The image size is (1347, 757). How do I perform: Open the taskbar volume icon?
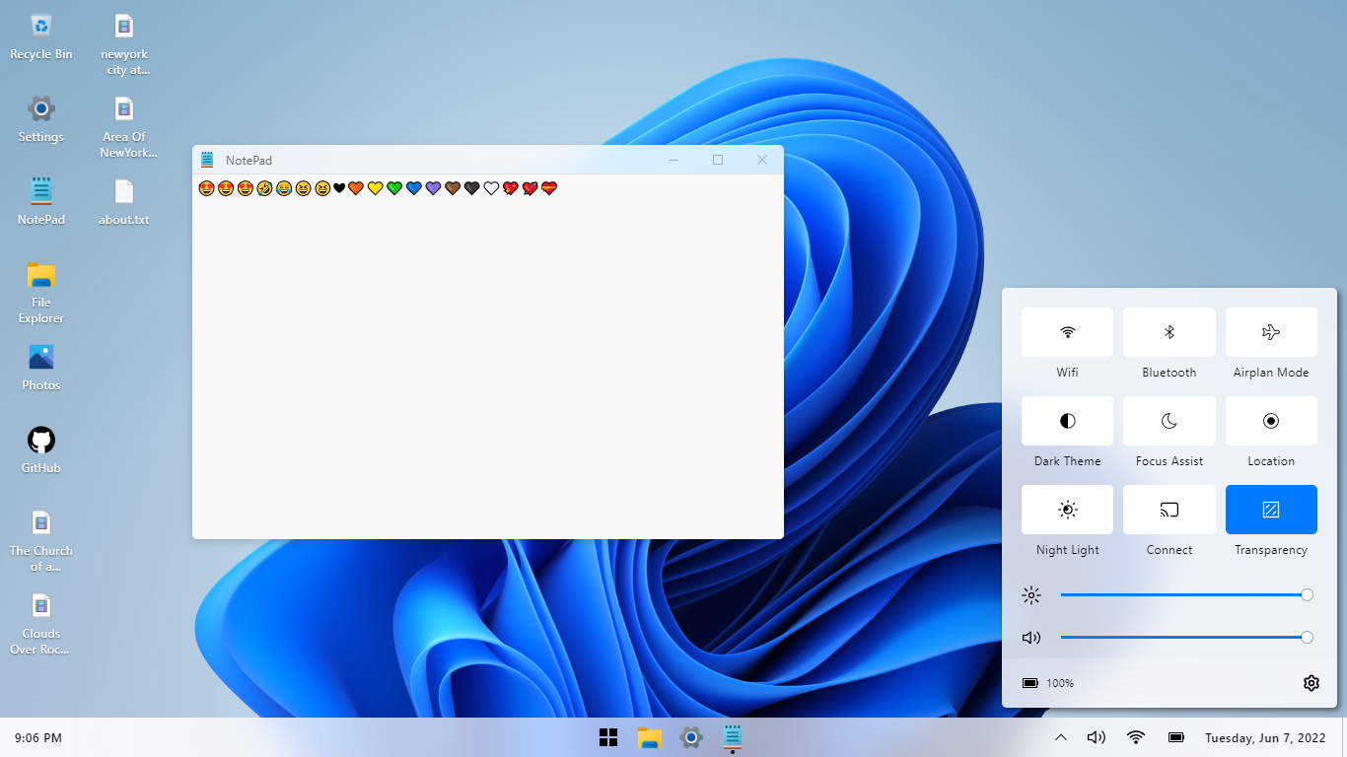[x=1096, y=737]
